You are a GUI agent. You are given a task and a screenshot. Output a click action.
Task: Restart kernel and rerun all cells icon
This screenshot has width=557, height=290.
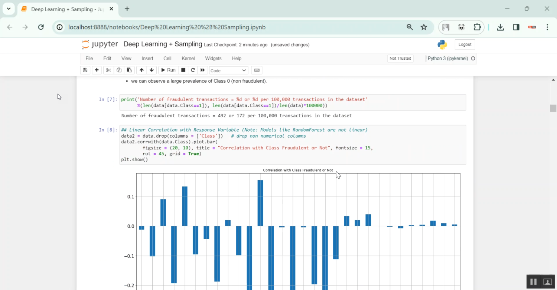pos(202,70)
